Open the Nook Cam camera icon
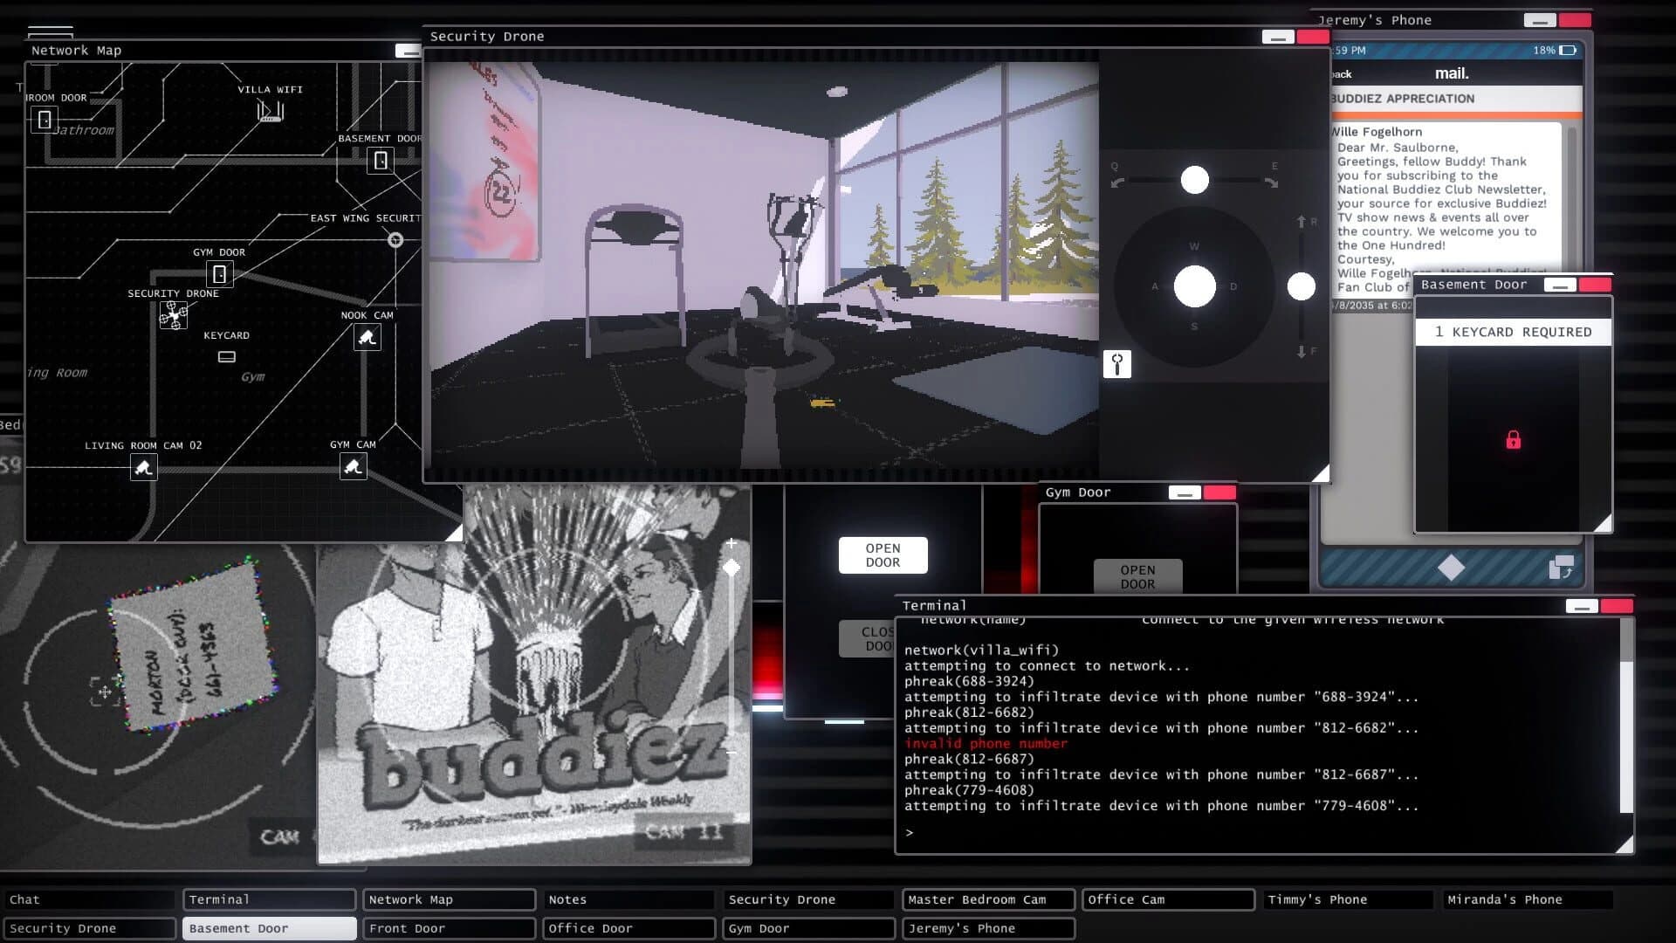Viewport: 1676px width, 943px height. [367, 337]
